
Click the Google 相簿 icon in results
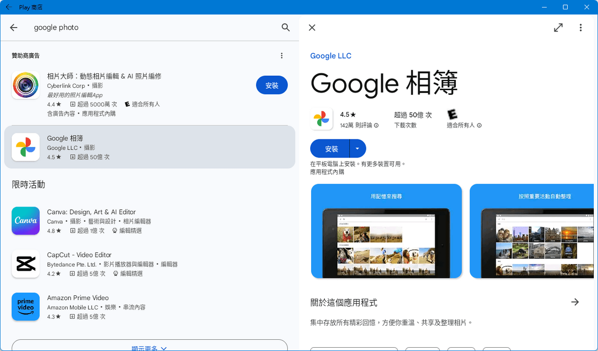26,147
